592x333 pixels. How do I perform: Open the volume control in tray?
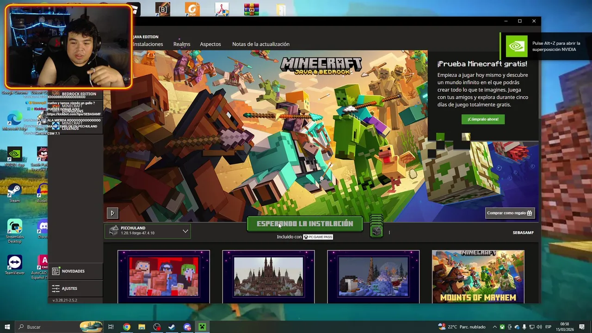pos(539,327)
